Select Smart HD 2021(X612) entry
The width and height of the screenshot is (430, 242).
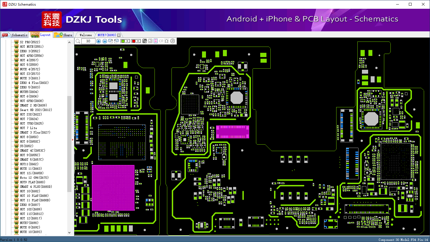36,110
